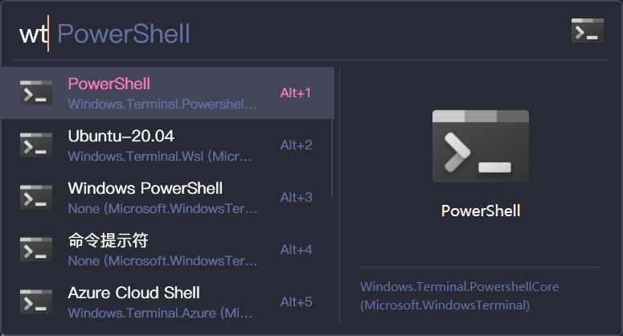The width and height of the screenshot is (623, 336).
Task: Click the Alt+2 shortcut label
Action: 296,145
